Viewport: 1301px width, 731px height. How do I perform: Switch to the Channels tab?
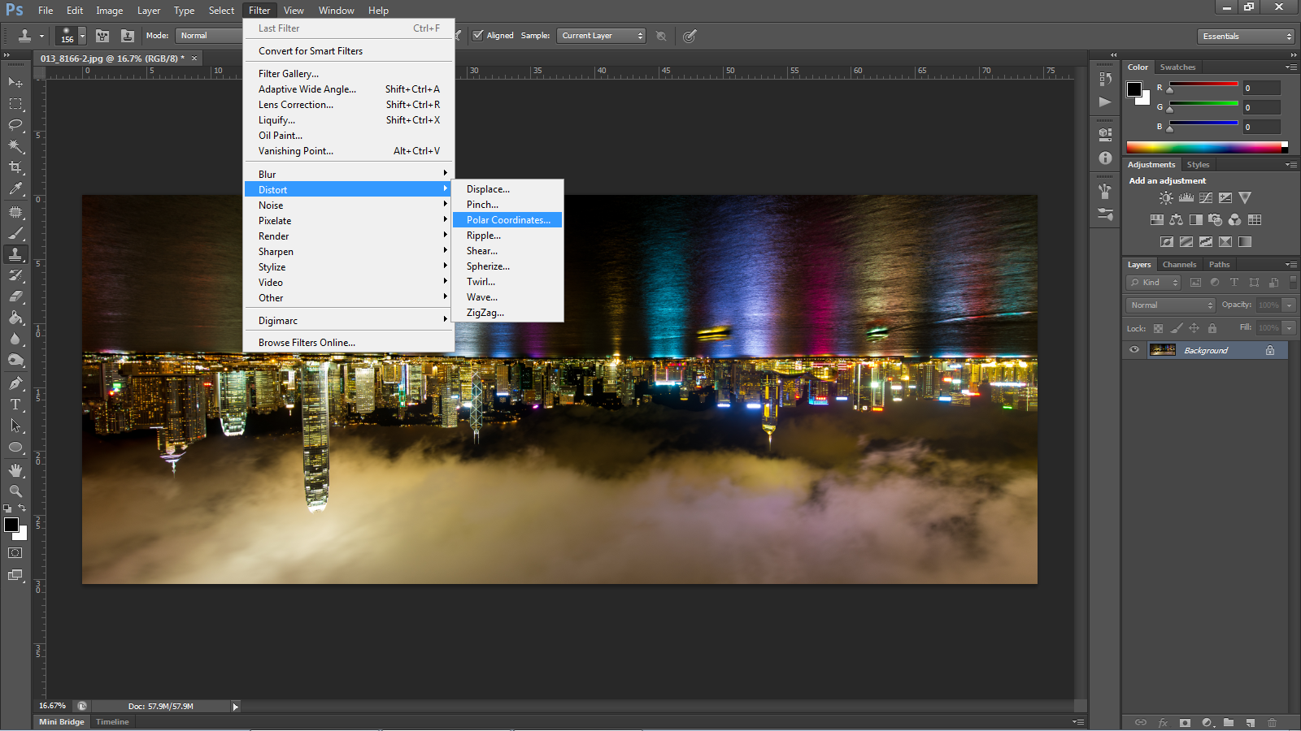tap(1179, 265)
